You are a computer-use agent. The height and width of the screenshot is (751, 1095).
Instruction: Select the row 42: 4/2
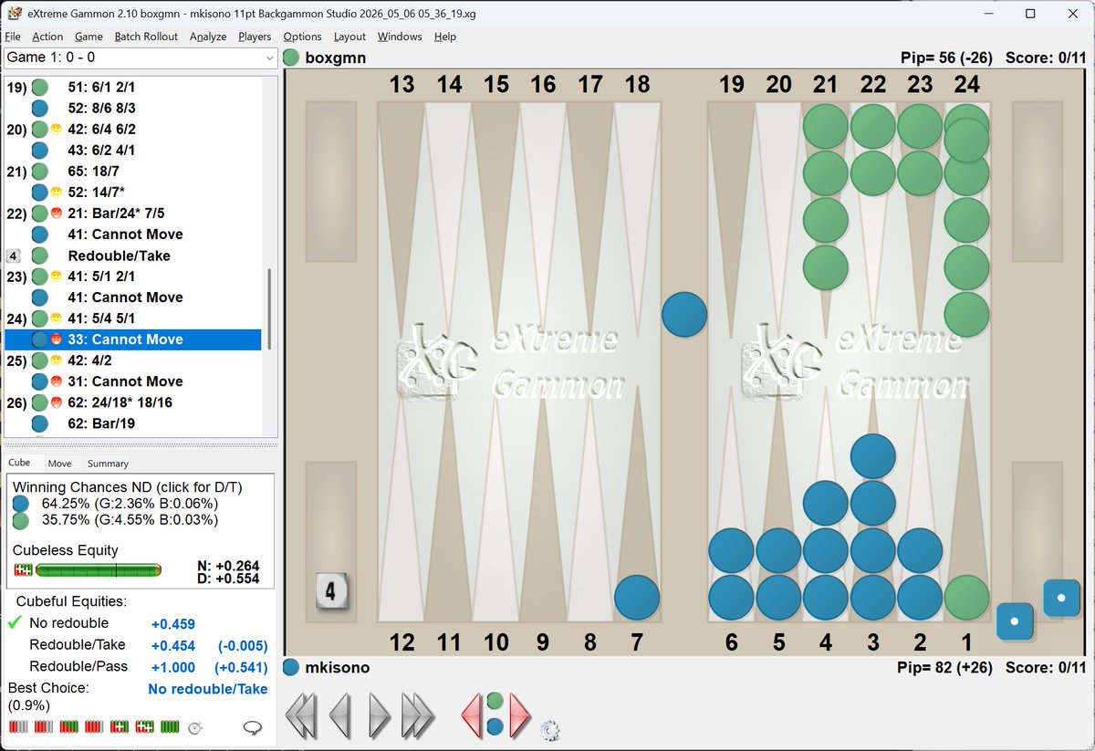tap(133, 360)
